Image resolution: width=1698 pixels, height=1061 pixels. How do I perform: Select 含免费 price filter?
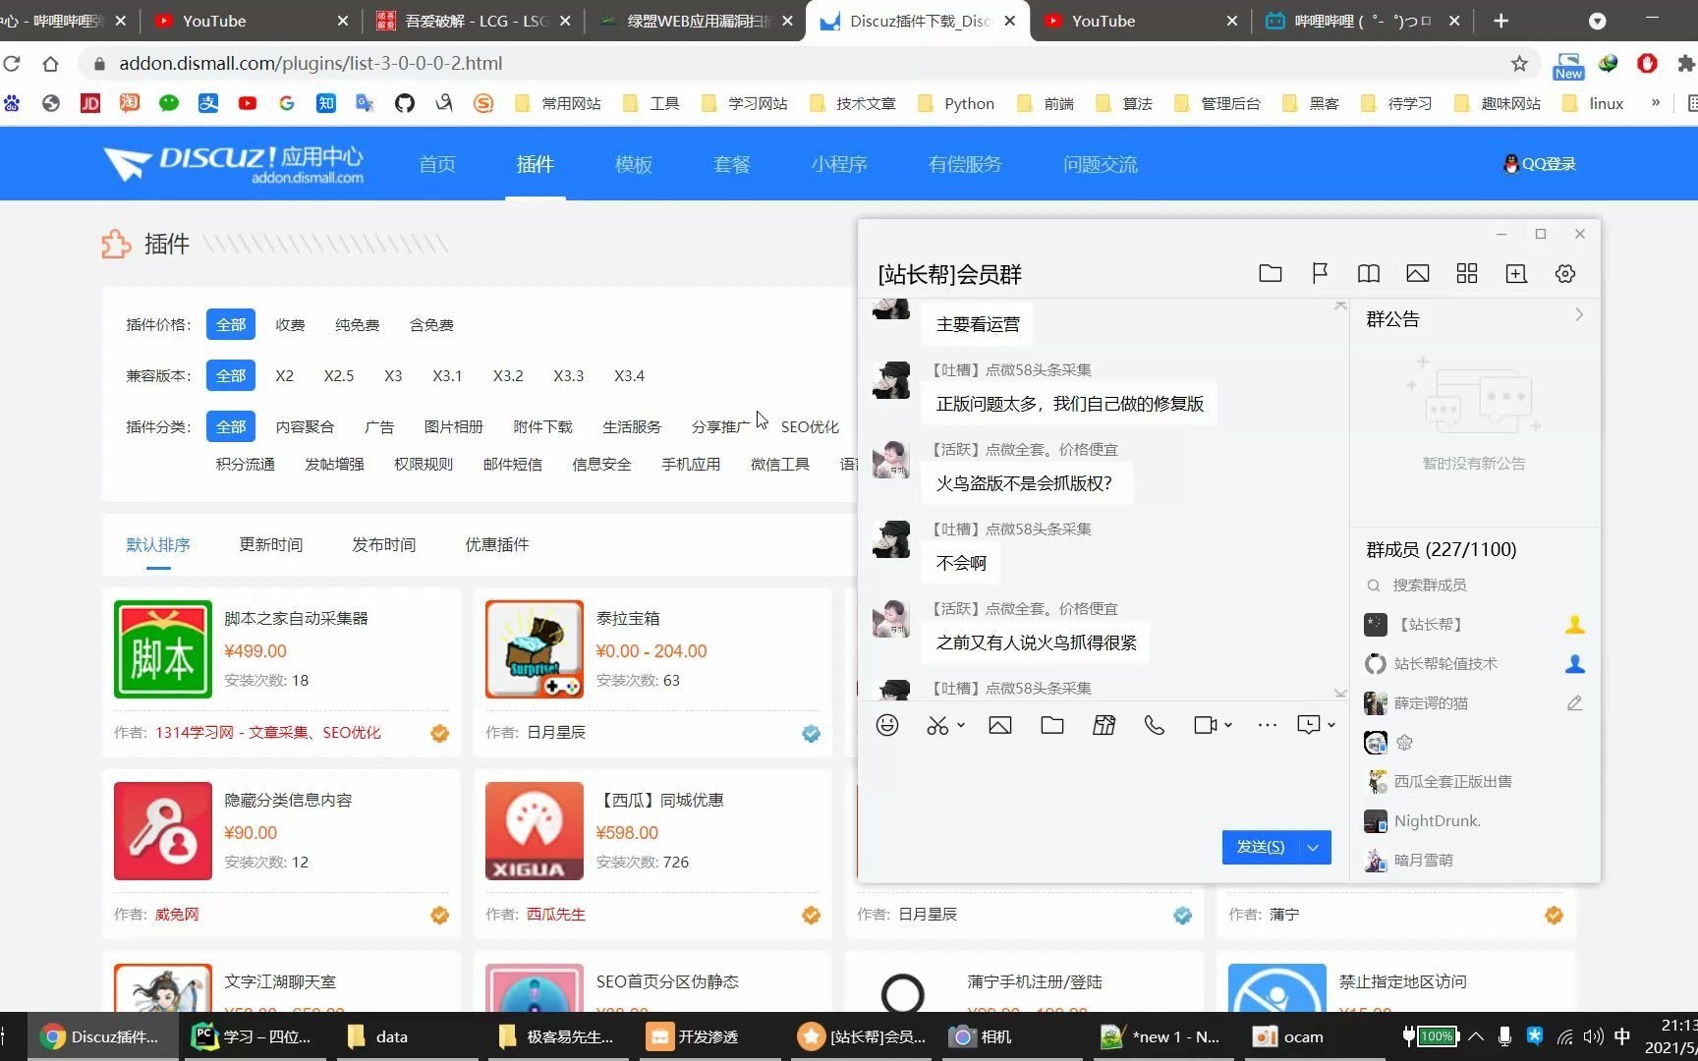click(431, 325)
